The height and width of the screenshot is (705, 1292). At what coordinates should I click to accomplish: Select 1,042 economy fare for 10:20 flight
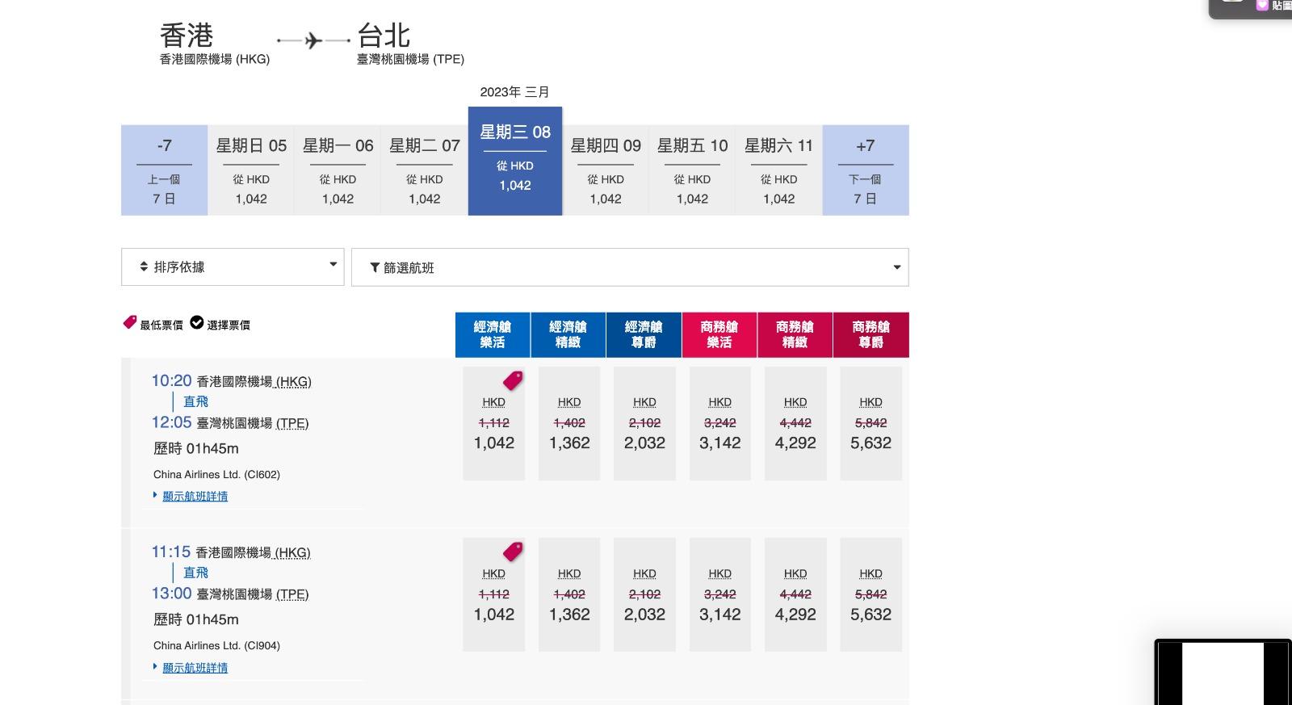pos(493,443)
